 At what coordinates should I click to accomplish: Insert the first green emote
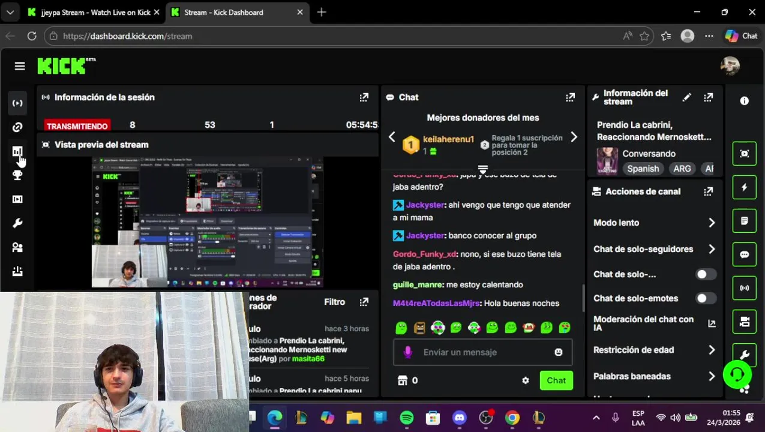click(401, 328)
